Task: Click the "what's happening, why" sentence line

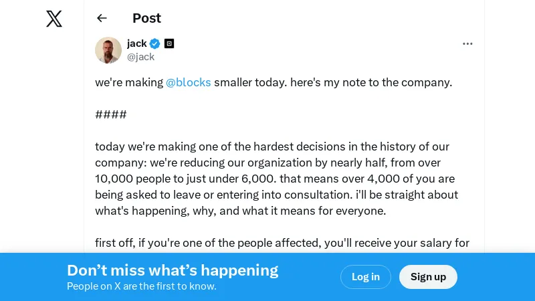Action: click(x=241, y=211)
